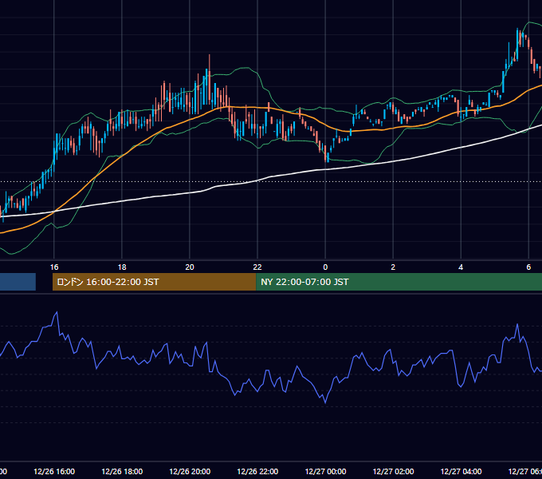Viewport: 542px width, 479px height.
Task: Click the 16 hour label on price chart axis
Action: (x=54, y=267)
